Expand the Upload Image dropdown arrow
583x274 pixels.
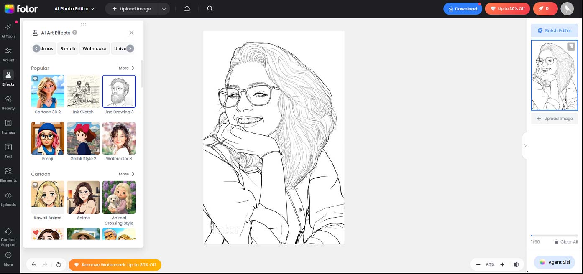[x=164, y=9]
